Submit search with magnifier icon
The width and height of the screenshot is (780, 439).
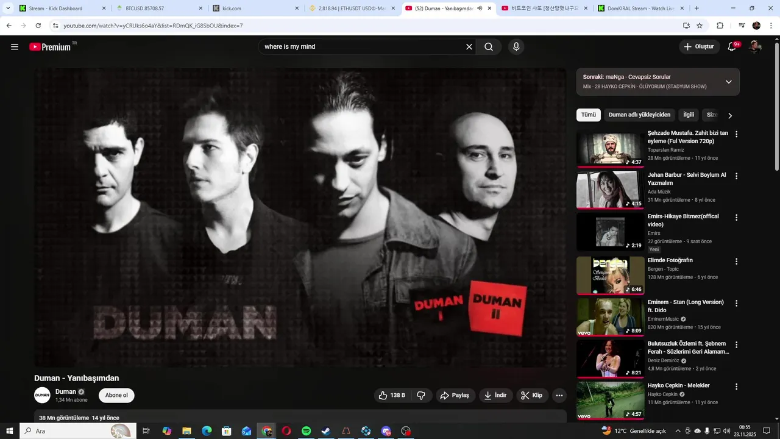click(x=489, y=47)
